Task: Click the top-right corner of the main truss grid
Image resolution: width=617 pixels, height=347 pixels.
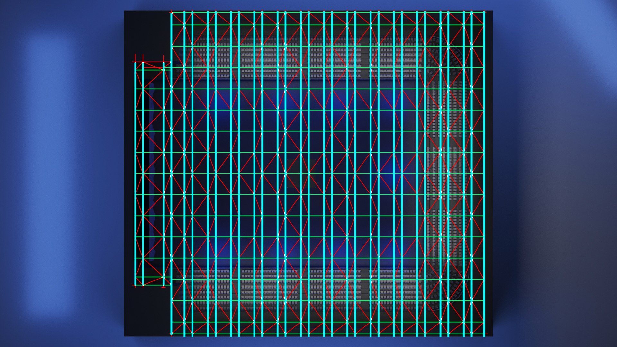Action: (x=484, y=13)
